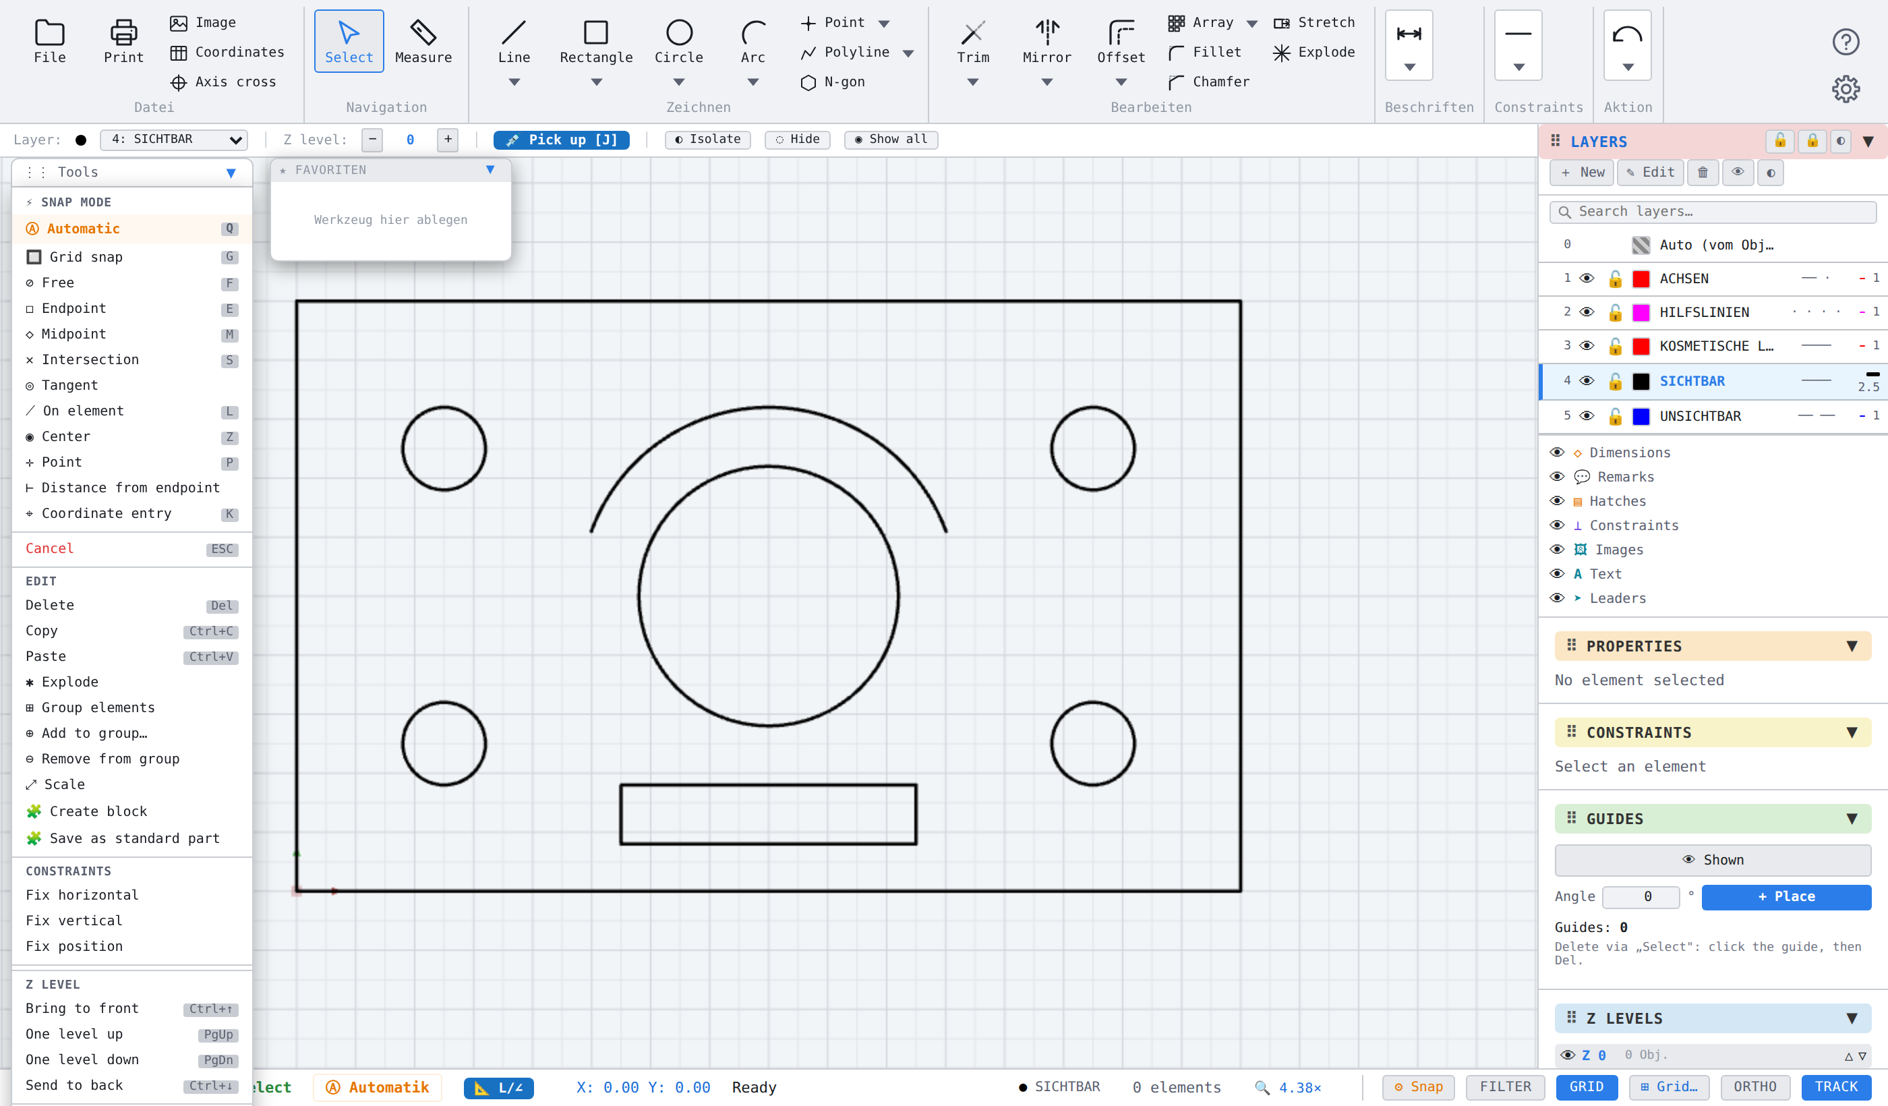Click the Show all button
This screenshot has height=1106, width=1888.
click(891, 140)
